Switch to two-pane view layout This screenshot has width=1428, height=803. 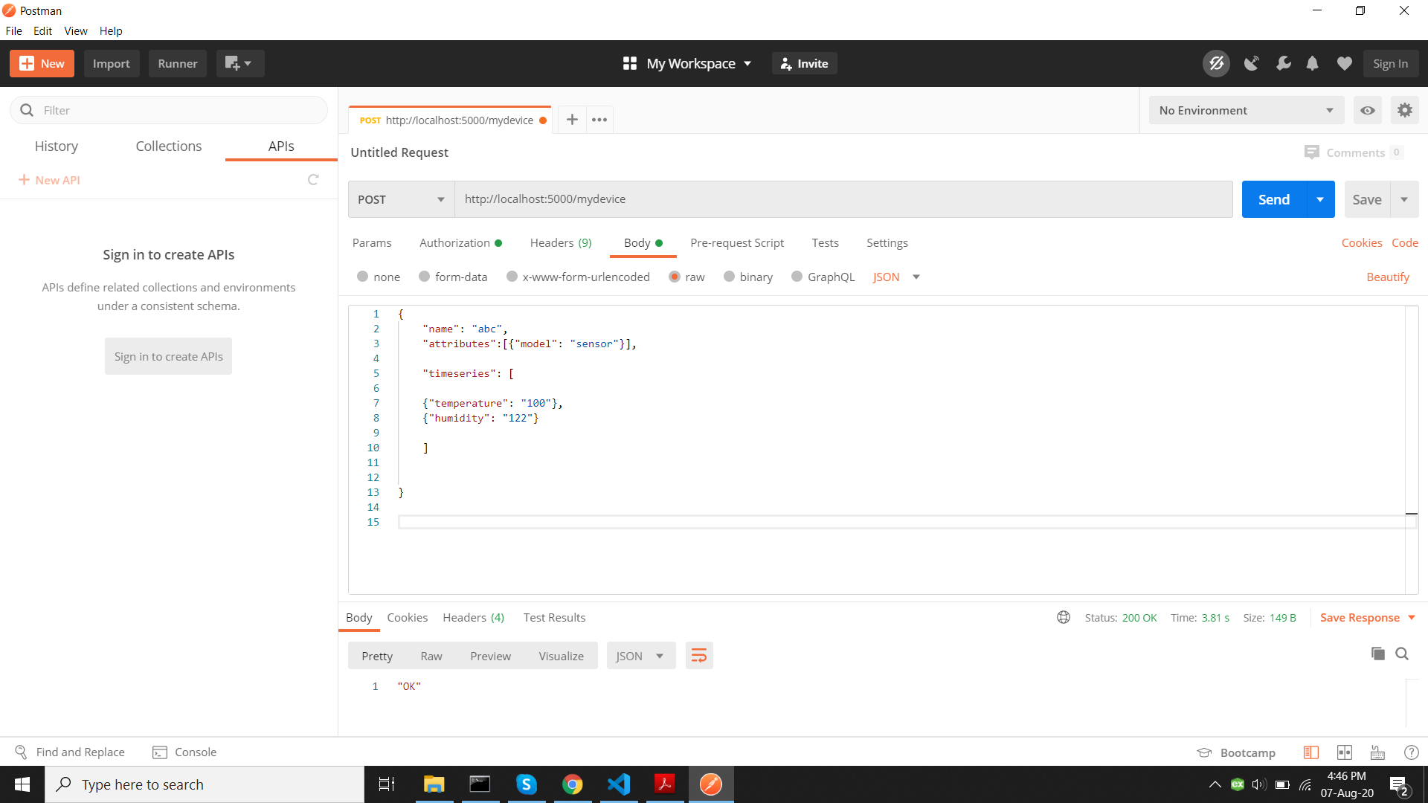coord(1345,752)
